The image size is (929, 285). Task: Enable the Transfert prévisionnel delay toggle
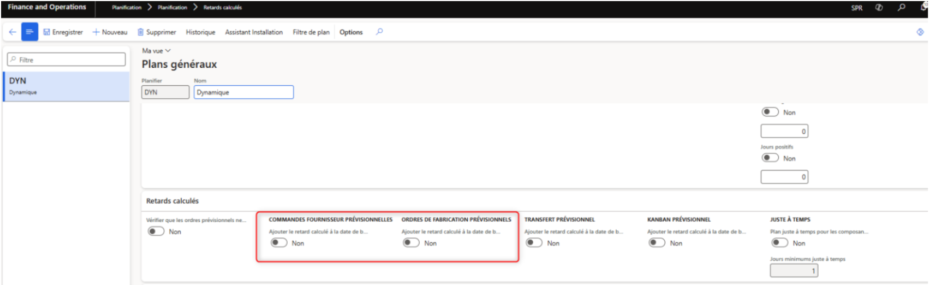tap(534, 243)
